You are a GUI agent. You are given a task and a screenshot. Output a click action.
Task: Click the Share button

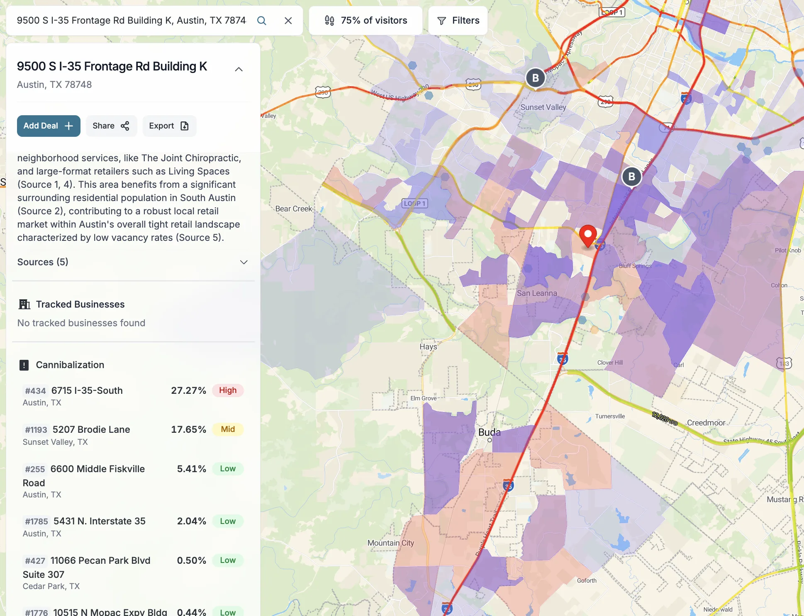point(111,126)
